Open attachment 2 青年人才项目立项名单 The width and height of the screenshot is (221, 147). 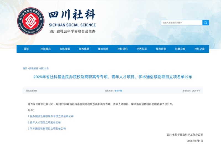[x=44, y=122]
